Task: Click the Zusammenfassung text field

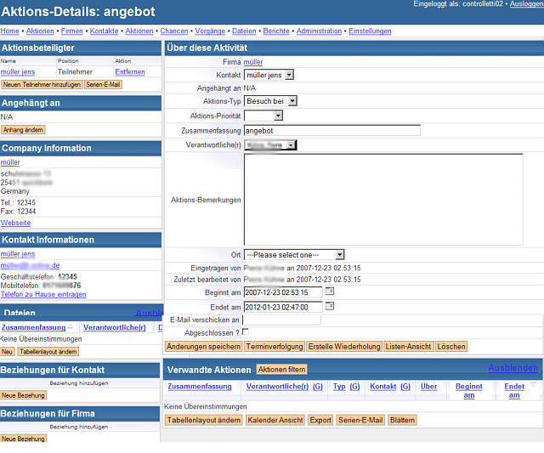Action: [x=331, y=131]
